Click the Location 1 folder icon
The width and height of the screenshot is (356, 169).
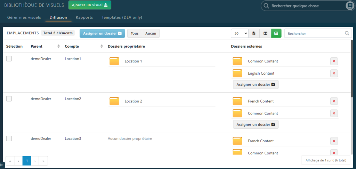[x=114, y=61]
